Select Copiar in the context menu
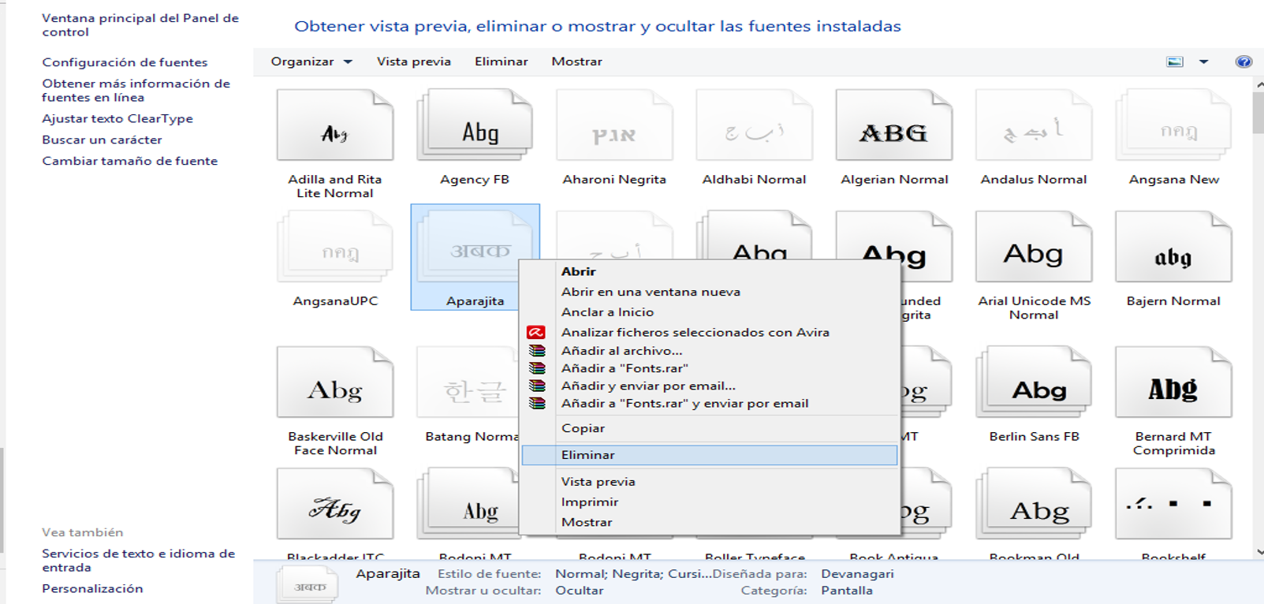The height and width of the screenshot is (604, 1264). pyautogui.click(x=583, y=428)
